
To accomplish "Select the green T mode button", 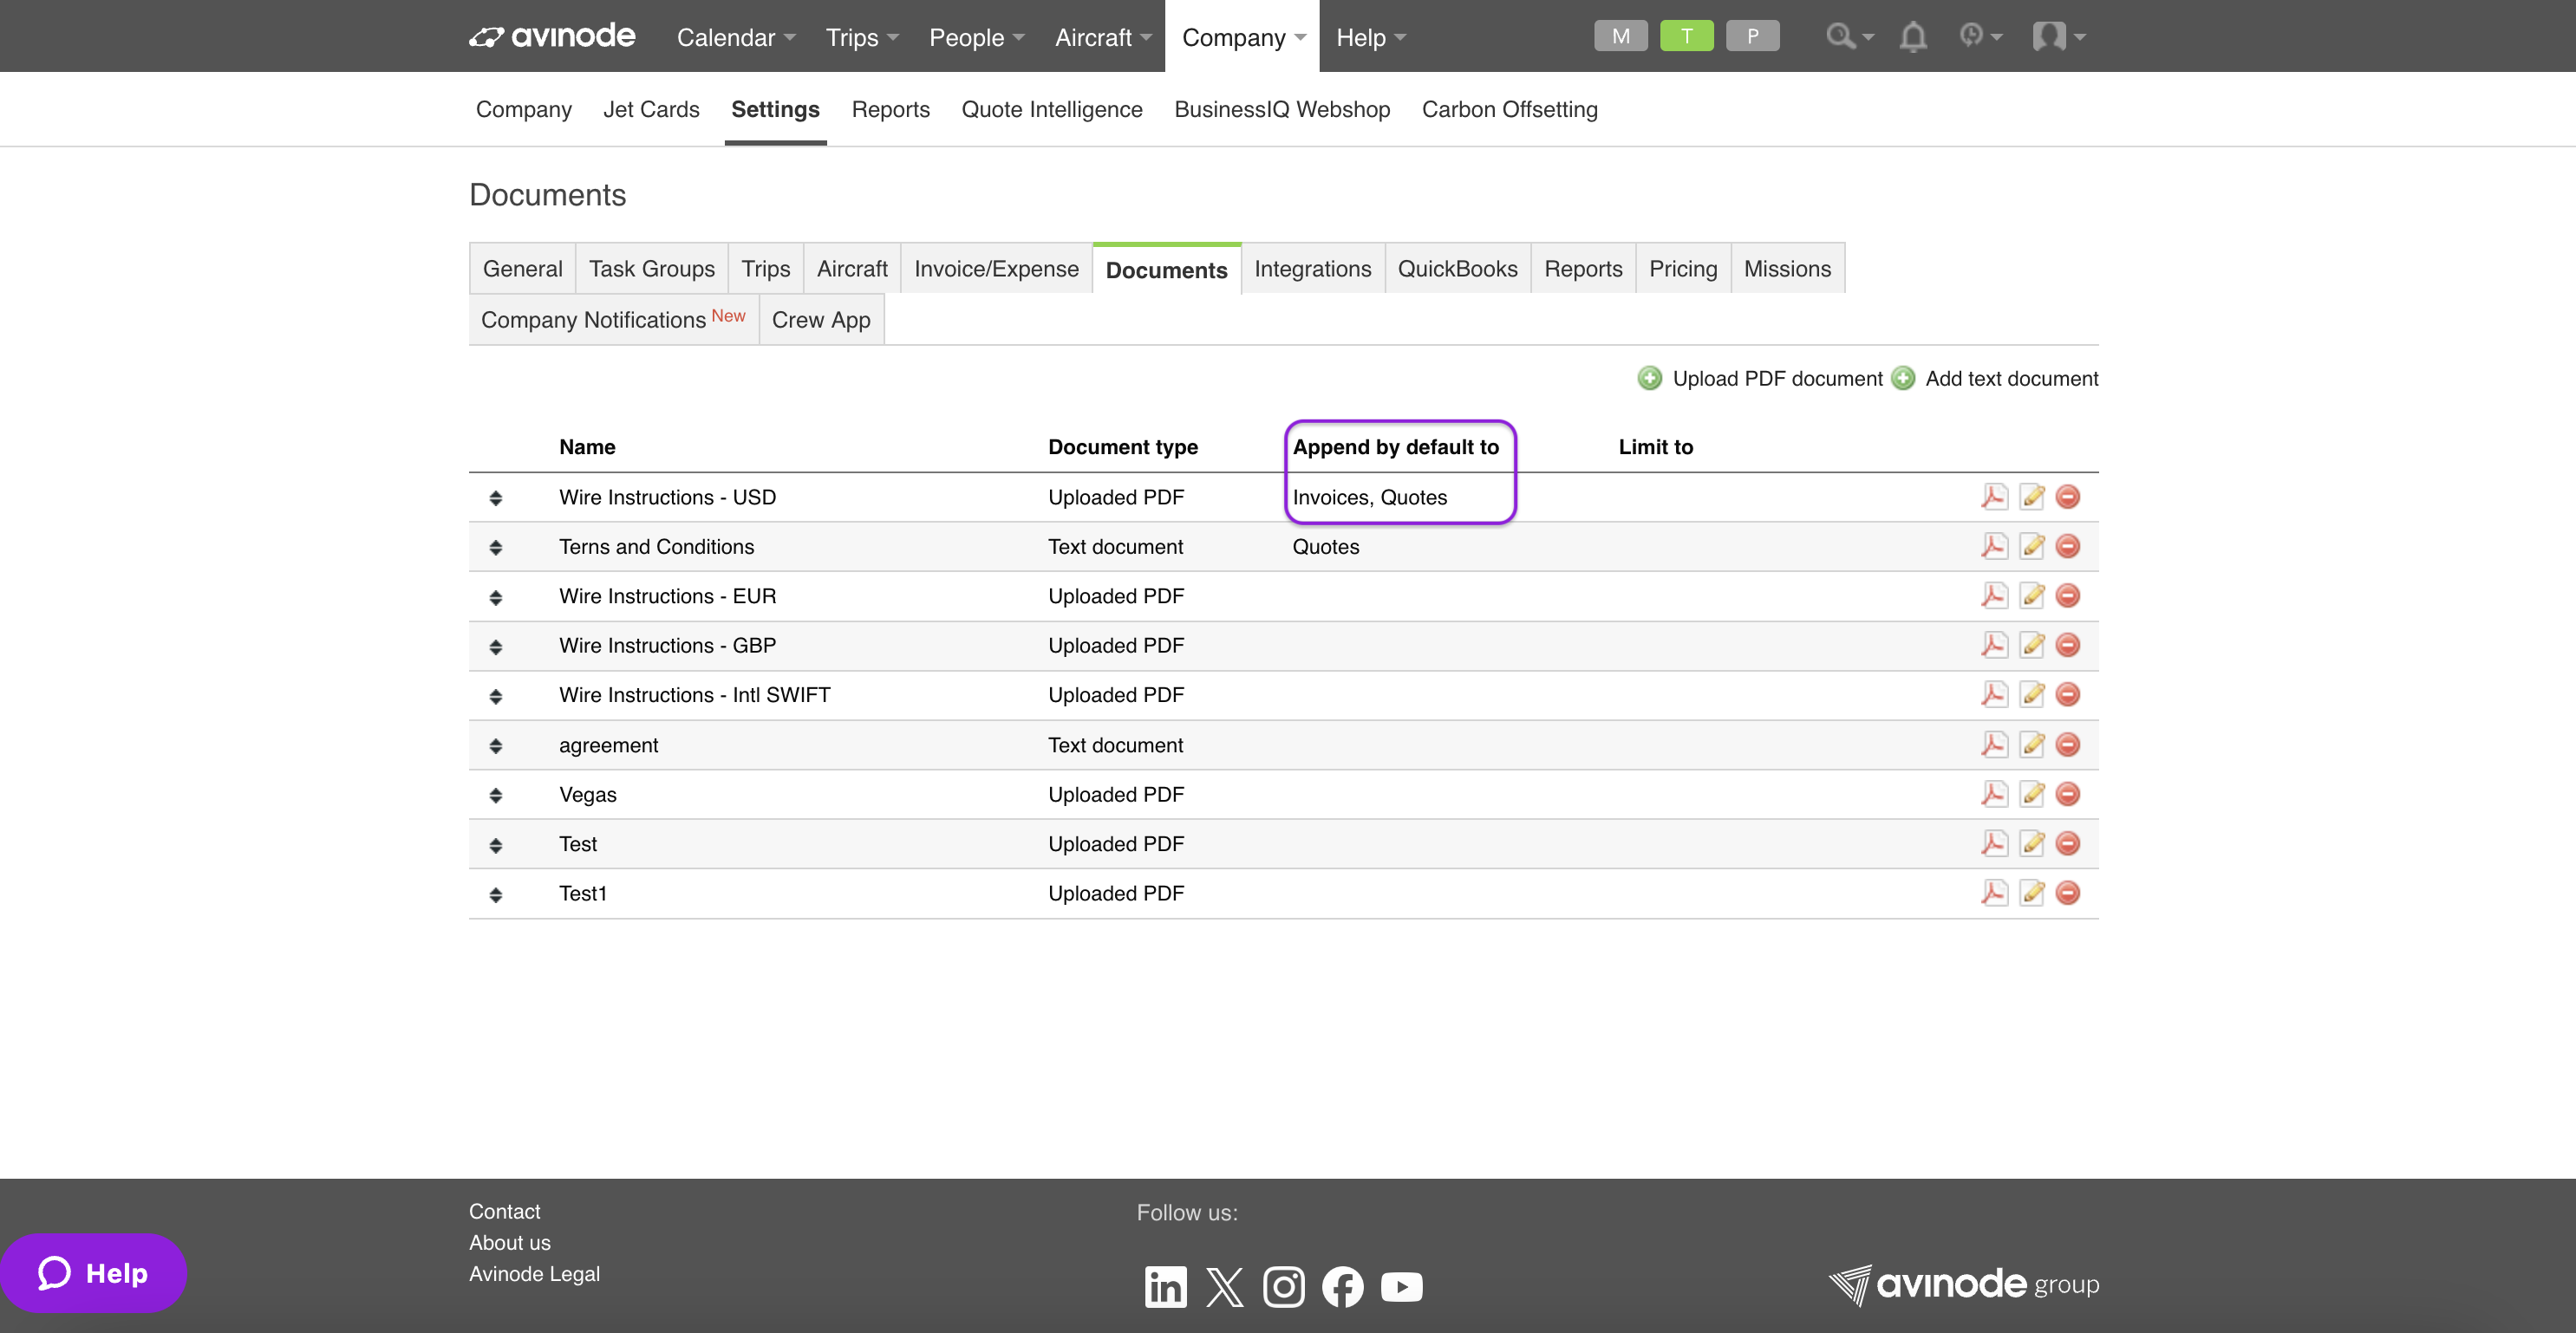I will [x=1687, y=36].
